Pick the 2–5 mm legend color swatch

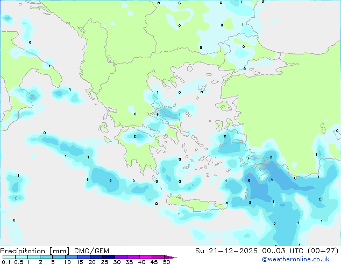(46, 257)
